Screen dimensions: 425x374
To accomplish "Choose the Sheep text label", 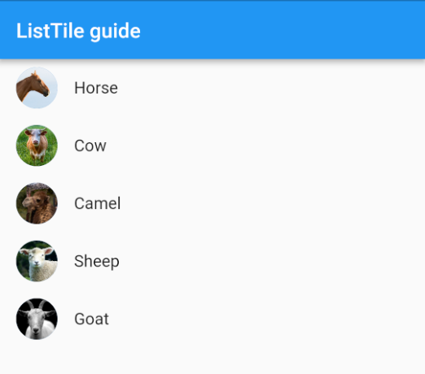I will coord(97,262).
